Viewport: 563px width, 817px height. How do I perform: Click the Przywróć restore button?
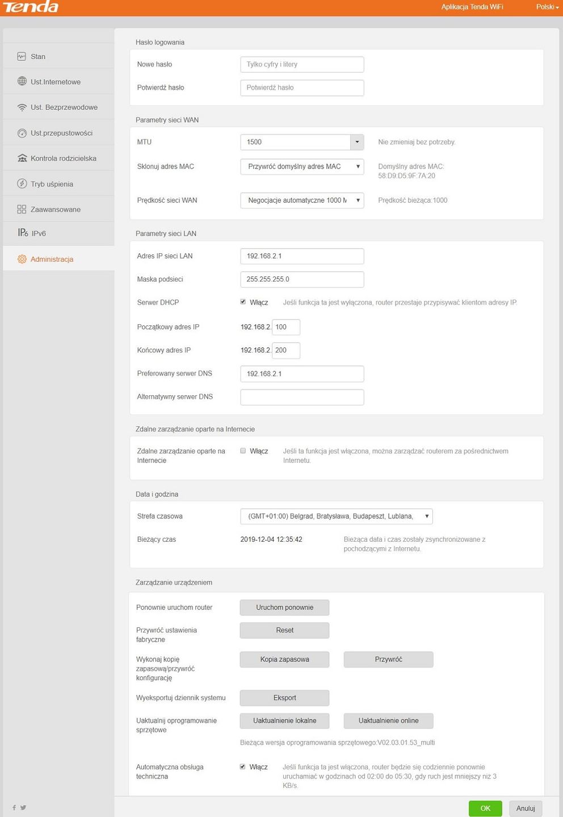coord(388,659)
